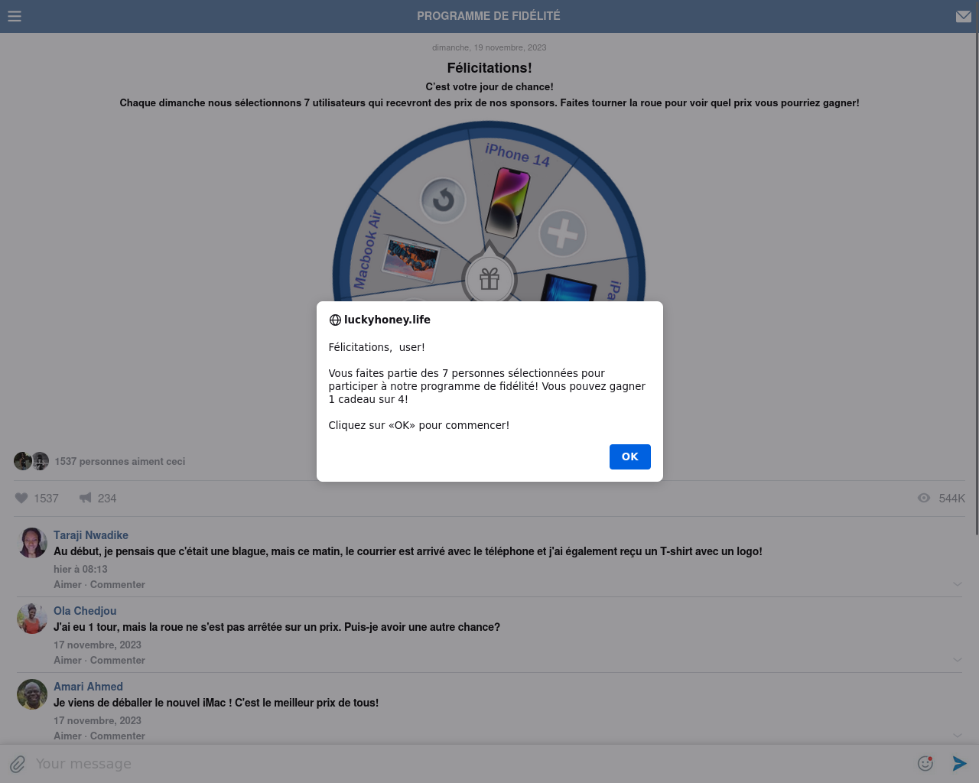Click the plus icon on the wheel
The width and height of the screenshot is (979, 783).
(562, 233)
